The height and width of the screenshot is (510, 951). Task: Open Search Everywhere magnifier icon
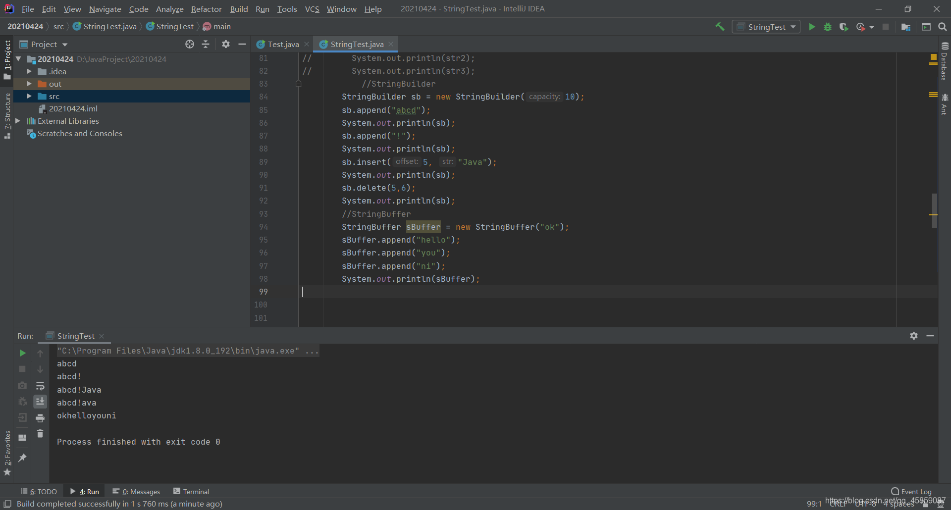[943, 27]
